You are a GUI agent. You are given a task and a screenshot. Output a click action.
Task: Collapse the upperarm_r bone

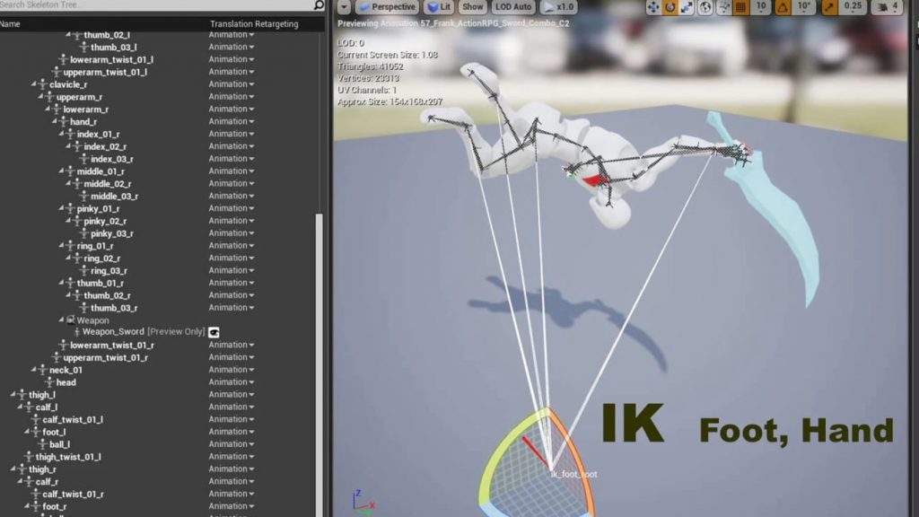tap(40, 97)
